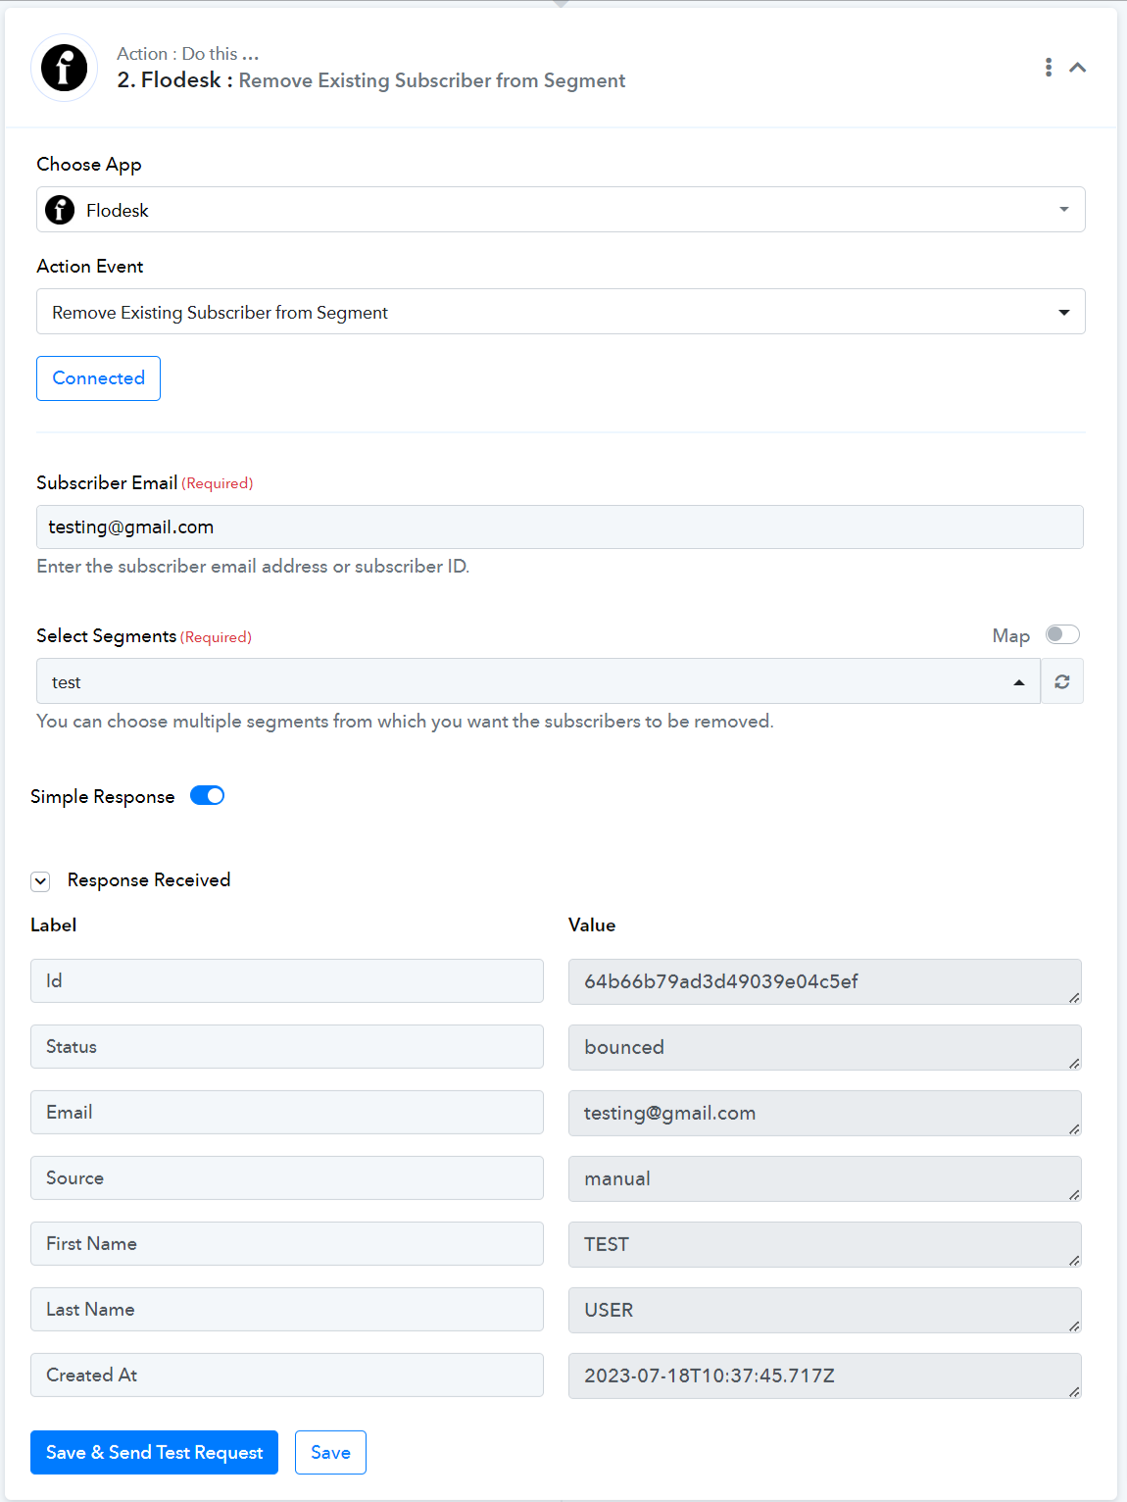Viewport: 1127px width, 1502px height.
Task: Click the Id value field
Action: click(825, 981)
